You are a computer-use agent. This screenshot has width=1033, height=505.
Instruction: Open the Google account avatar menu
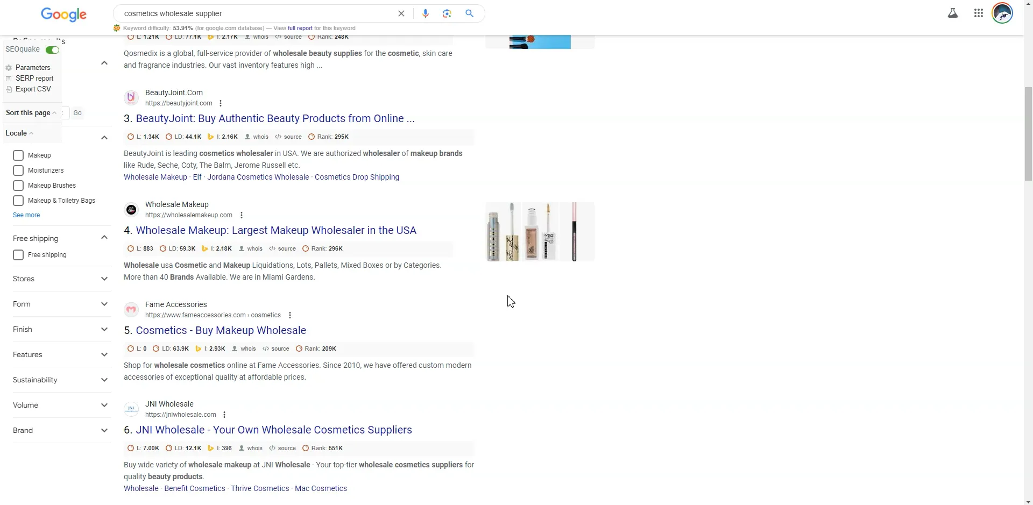pos(1002,13)
